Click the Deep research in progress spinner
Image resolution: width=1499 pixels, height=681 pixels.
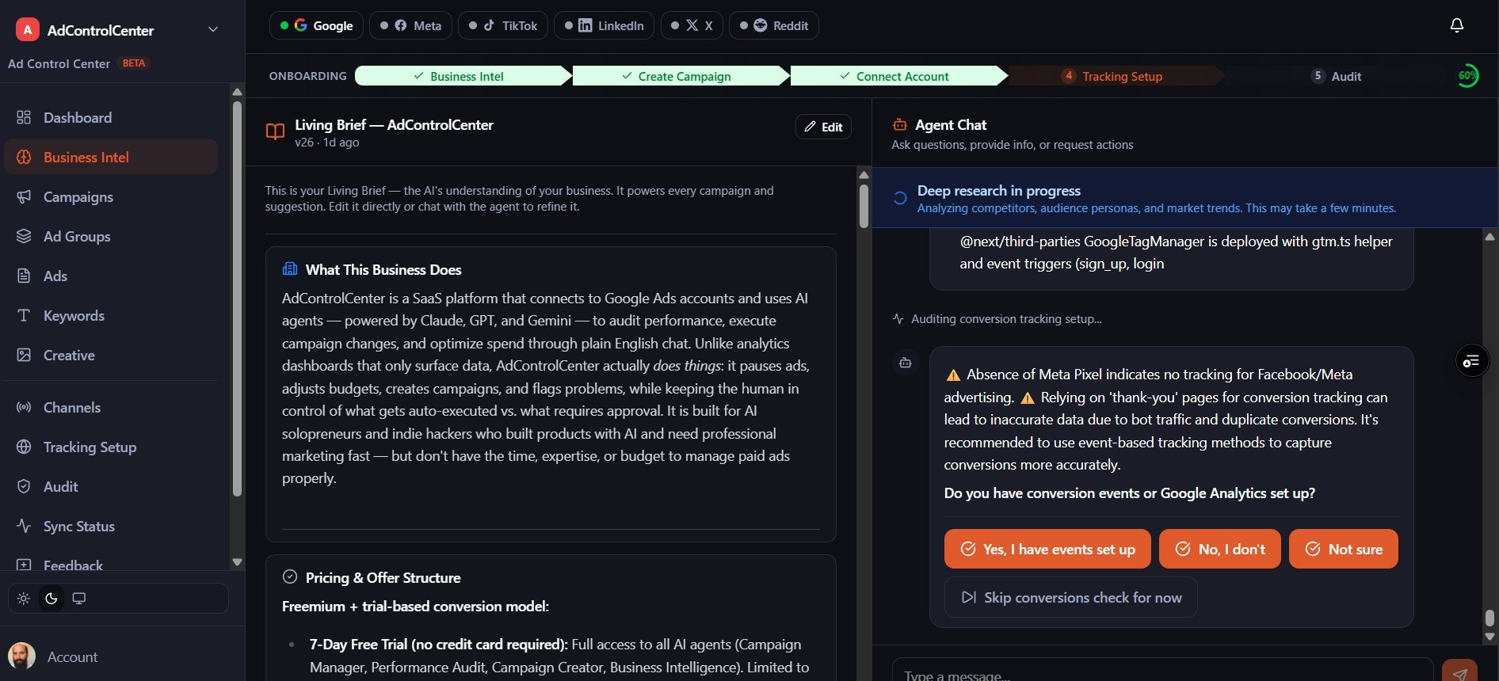pos(900,198)
